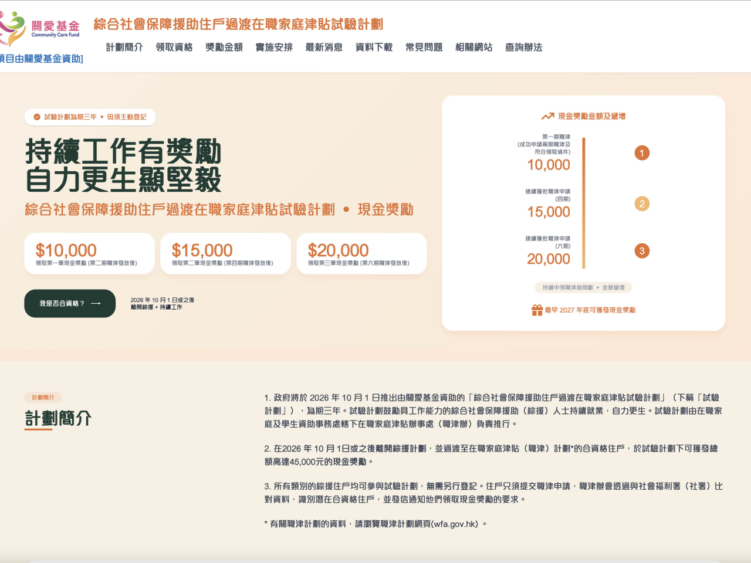Click the Community Care Fund logo
751x563 pixels.
[x=40, y=29]
